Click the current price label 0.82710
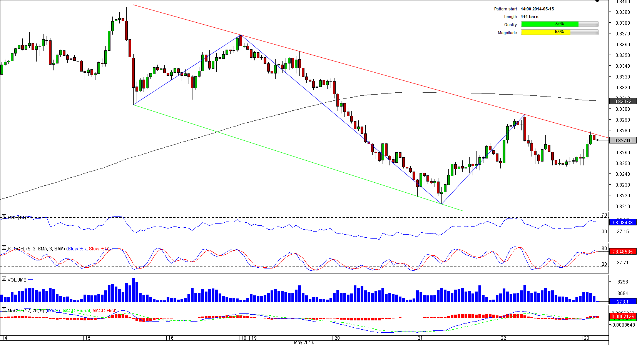This screenshot has height=345, width=637. point(623,141)
